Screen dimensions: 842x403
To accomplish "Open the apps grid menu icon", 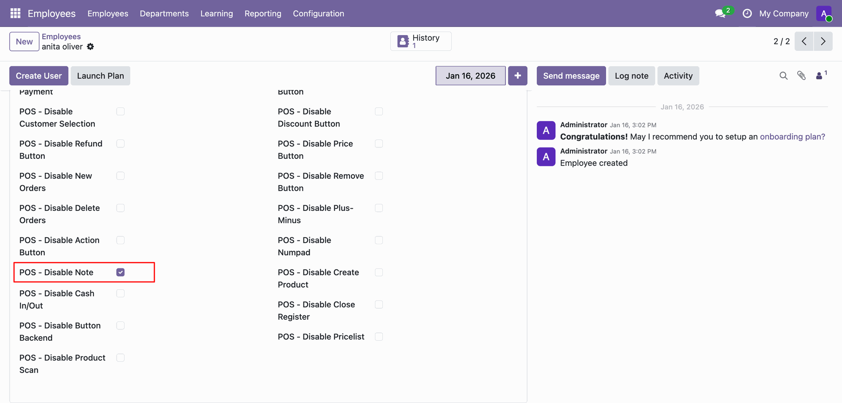I will [15, 14].
